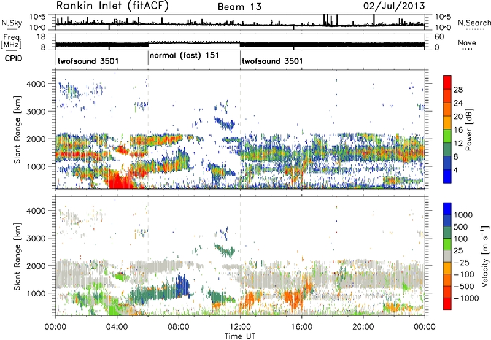Screen dimensions: 491x340
Task: Click the 'Slant Range [km]' label of velocity panel
Action: 17,256
